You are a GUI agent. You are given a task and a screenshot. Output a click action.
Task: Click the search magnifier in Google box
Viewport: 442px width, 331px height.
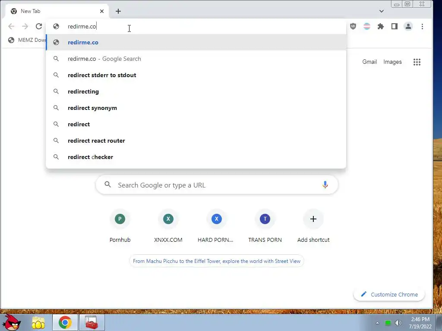(107, 184)
